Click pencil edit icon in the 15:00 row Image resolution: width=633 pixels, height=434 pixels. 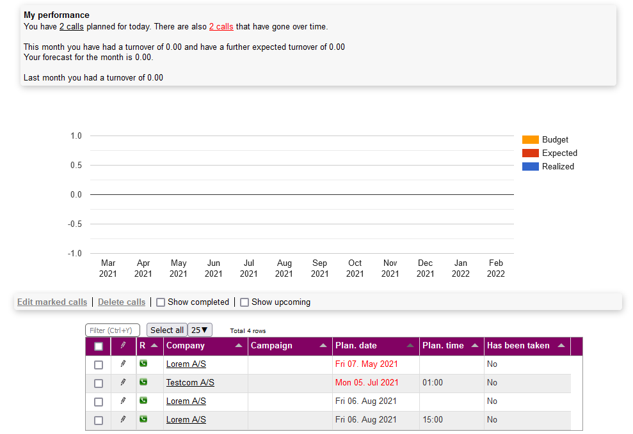[124, 419]
